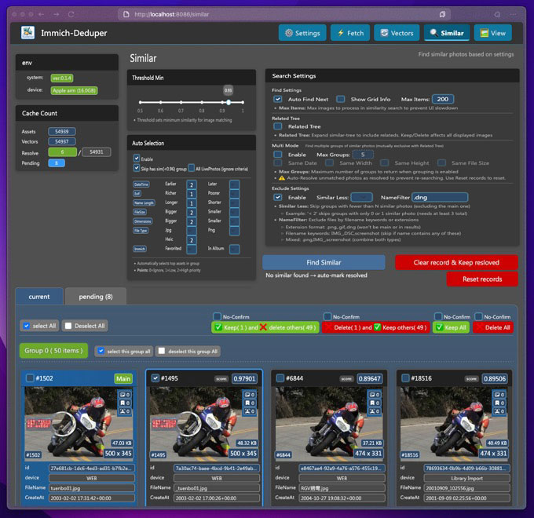Switch to the current tab
This screenshot has width=534, height=518.
pos(39,297)
